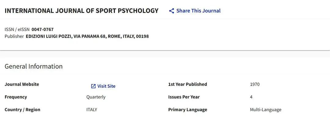Click the Edizioni Luigi Pozzi publisher address
330x123 pixels.
click(87, 36)
